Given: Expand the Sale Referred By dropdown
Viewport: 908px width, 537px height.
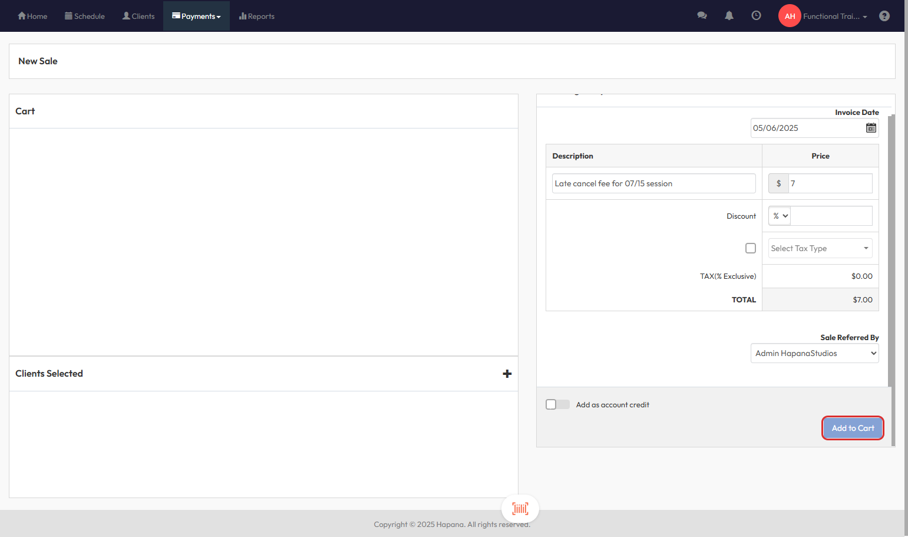Looking at the screenshot, I should (814, 353).
